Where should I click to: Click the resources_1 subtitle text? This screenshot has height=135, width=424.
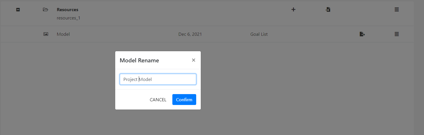[x=68, y=18]
